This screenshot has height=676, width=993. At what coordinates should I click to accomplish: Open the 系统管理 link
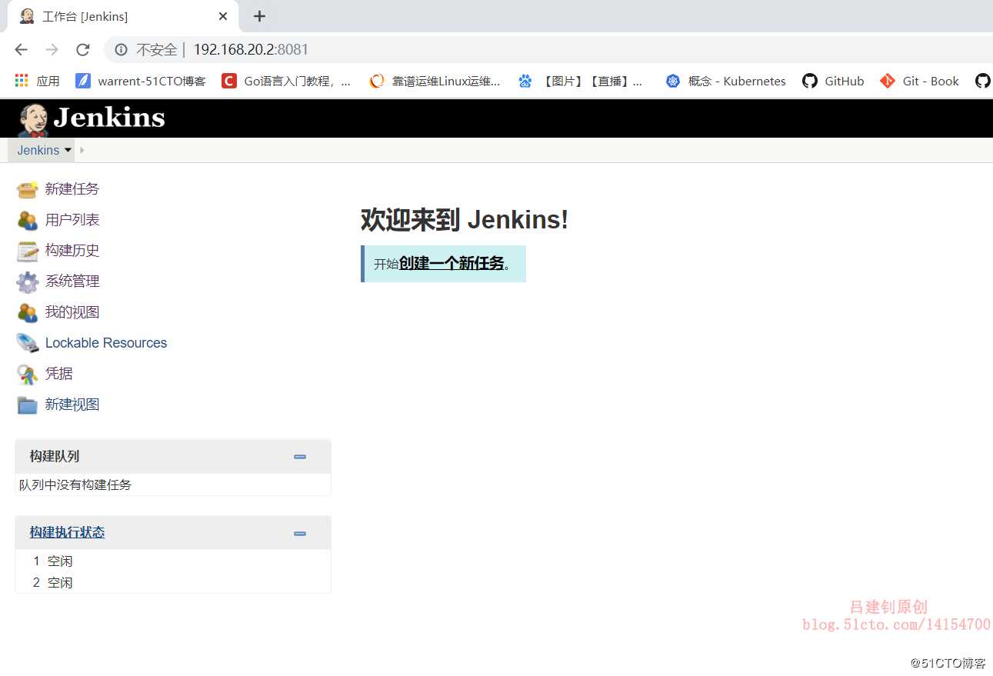72,281
